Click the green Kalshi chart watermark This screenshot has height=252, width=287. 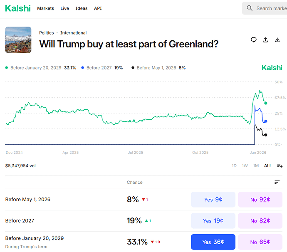pos(272,68)
